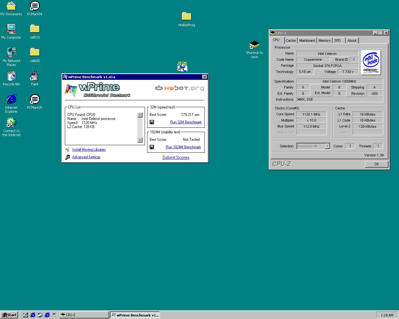399x319 pixels.
Task: Click the Multiplier value x 10.0
Action: point(311,120)
